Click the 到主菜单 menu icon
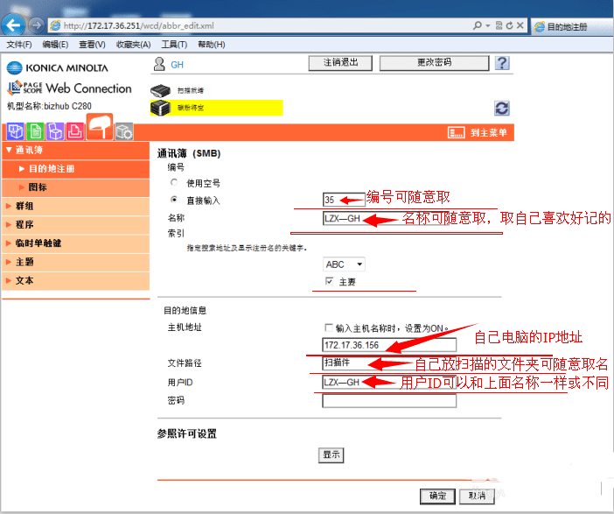Viewport: 614px width, 514px height. (457, 132)
